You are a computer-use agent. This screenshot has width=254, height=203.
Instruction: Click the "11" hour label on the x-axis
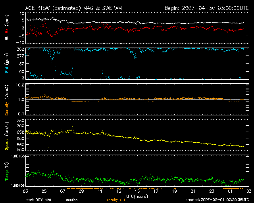pos(100,192)
